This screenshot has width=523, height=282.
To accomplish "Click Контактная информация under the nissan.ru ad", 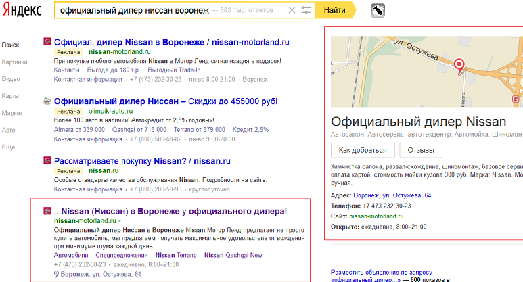I will pyautogui.click(x=88, y=189).
